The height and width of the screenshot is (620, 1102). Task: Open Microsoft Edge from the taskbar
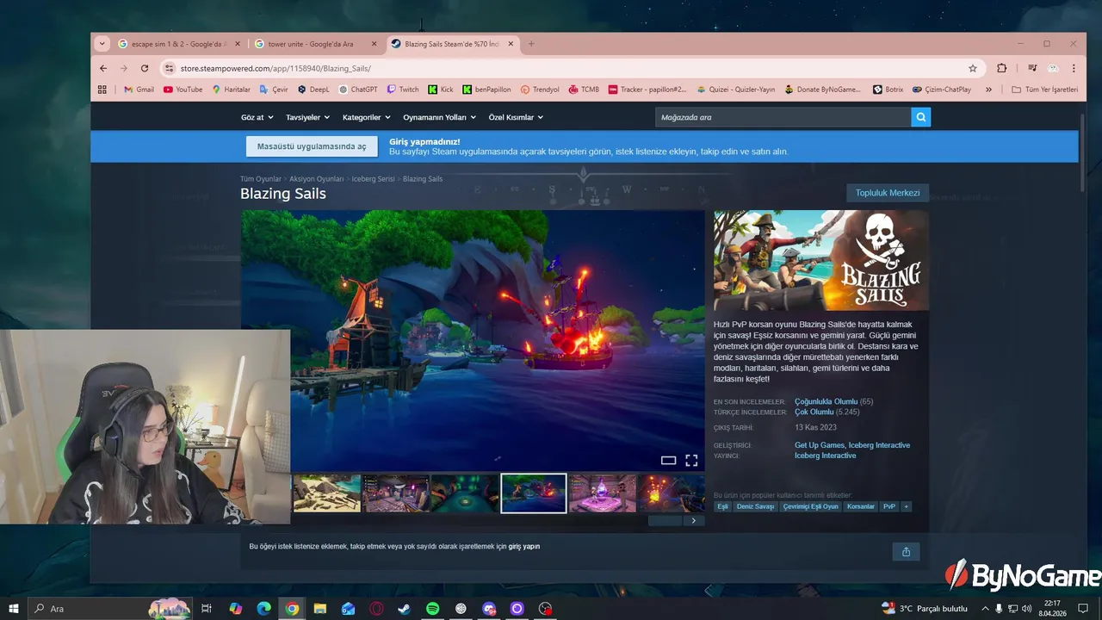(x=264, y=609)
